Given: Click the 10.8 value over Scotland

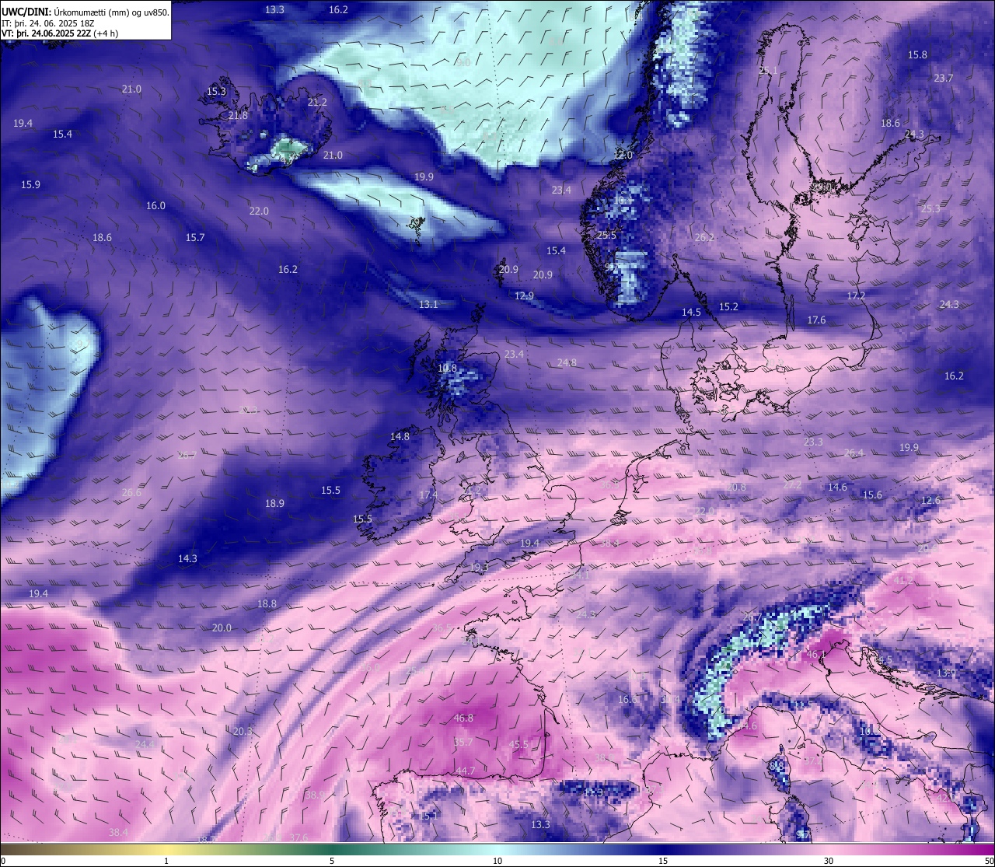Looking at the screenshot, I should [447, 369].
